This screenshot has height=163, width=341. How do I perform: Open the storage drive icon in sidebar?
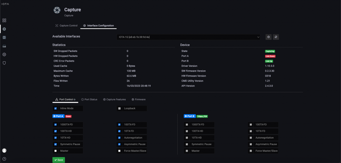coord(4,46)
